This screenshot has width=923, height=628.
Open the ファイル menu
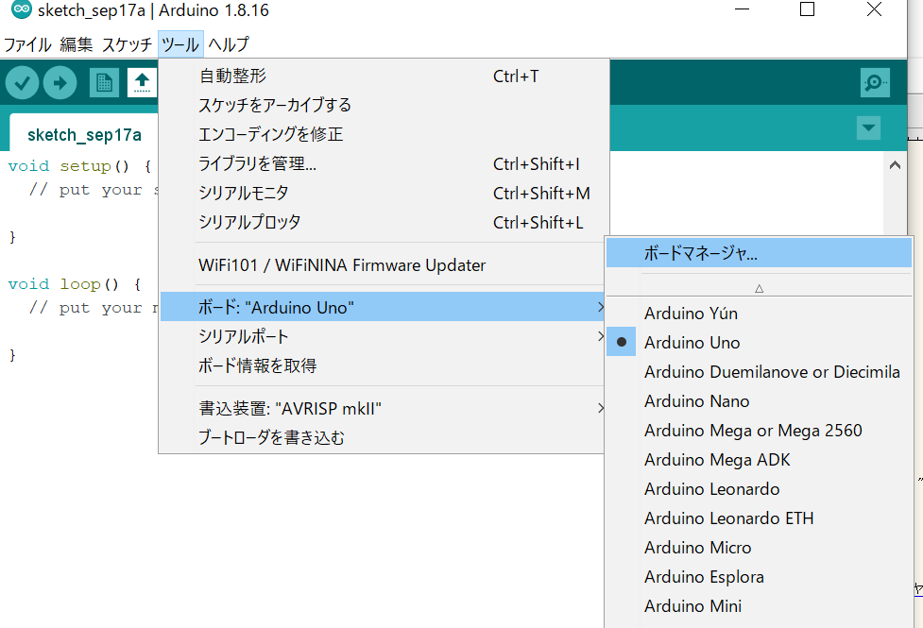pos(27,44)
